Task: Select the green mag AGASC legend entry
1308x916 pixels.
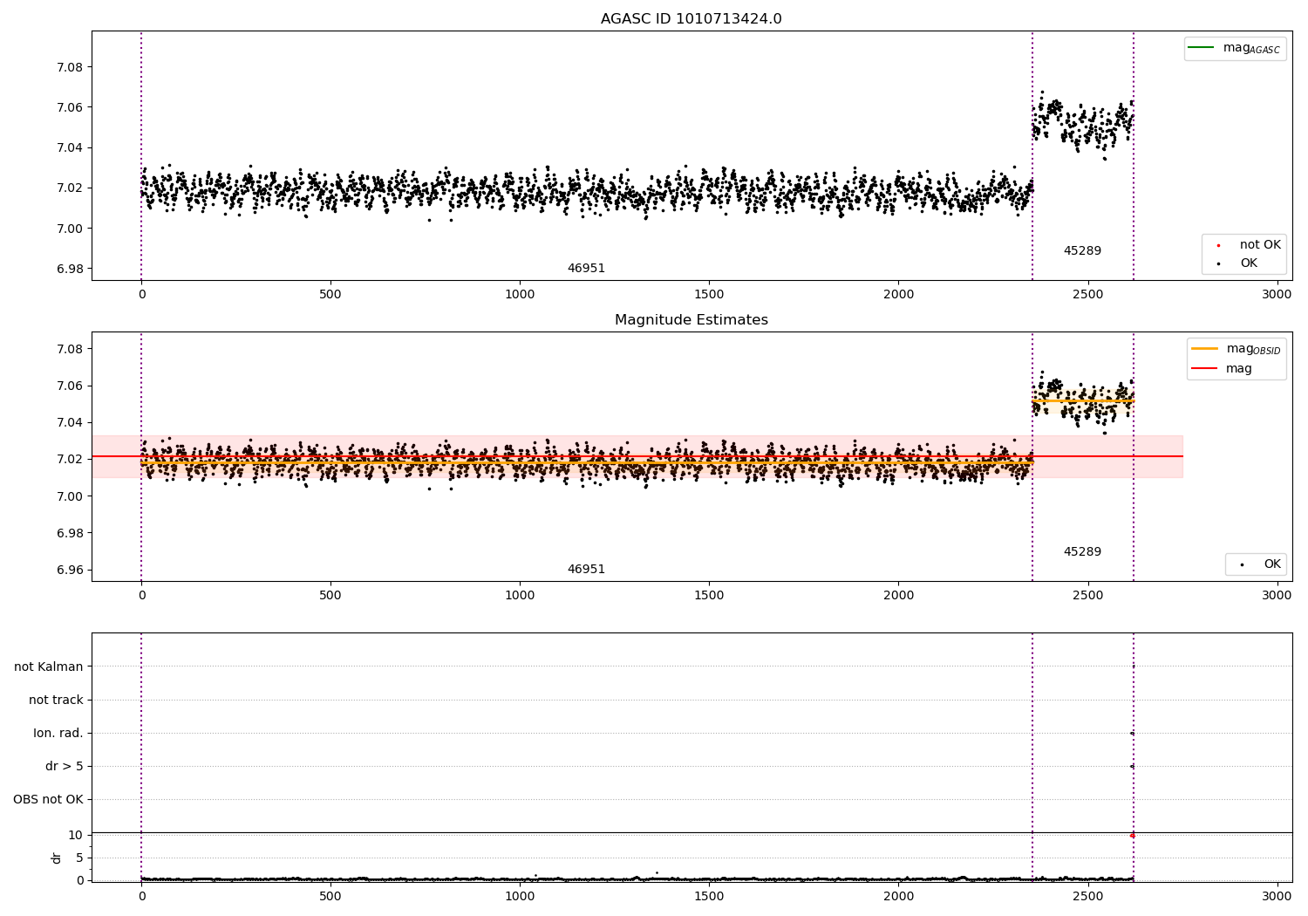Action: (1234, 48)
